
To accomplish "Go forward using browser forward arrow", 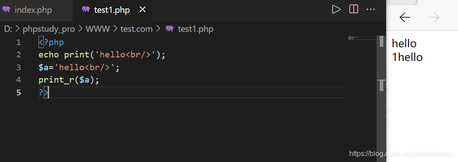I will tap(434, 18).
